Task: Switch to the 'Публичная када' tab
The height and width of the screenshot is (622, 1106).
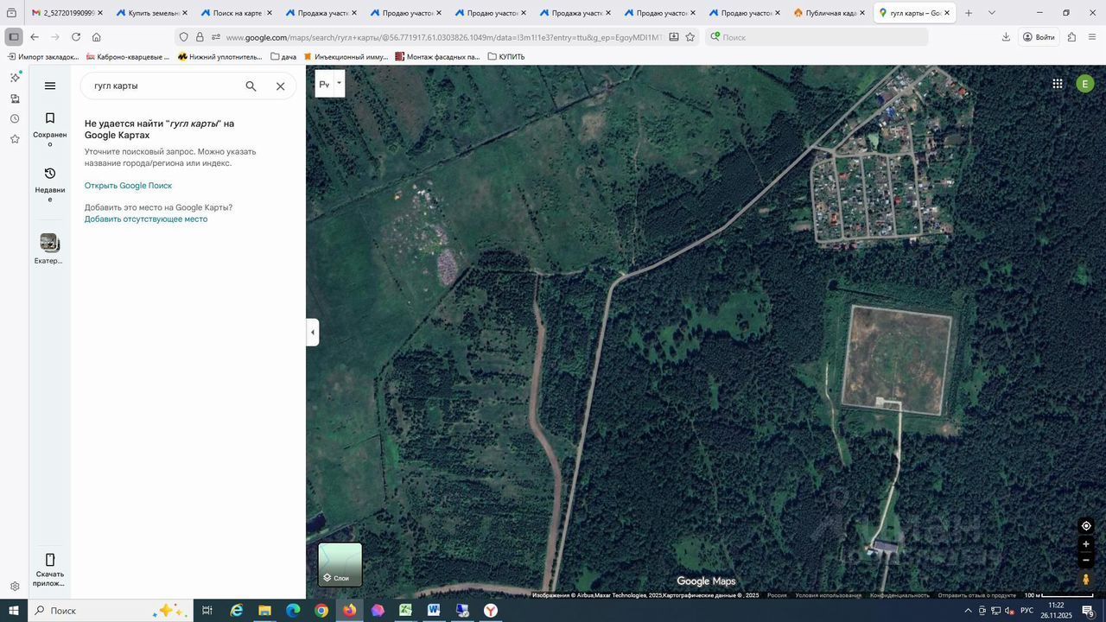Action: point(828,13)
